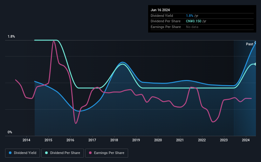Toggle the Earnings Per Share legend button

click(106, 153)
